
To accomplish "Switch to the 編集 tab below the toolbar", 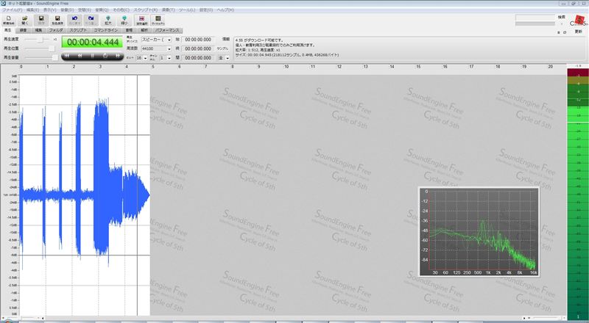I will click(x=38, y=30).
